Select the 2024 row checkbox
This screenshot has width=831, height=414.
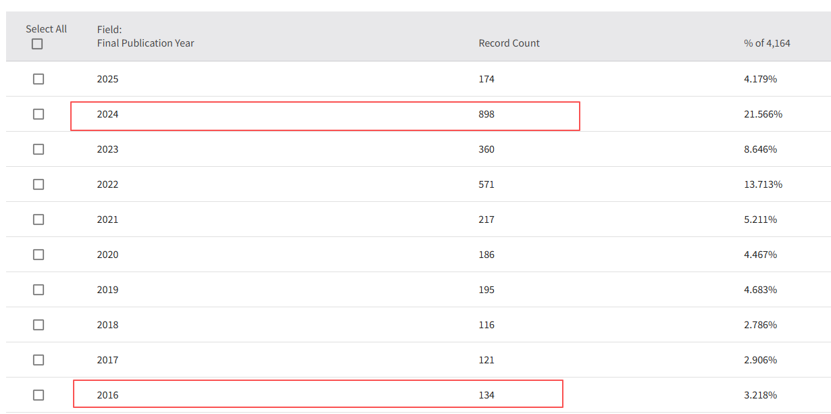coord(39,114)
